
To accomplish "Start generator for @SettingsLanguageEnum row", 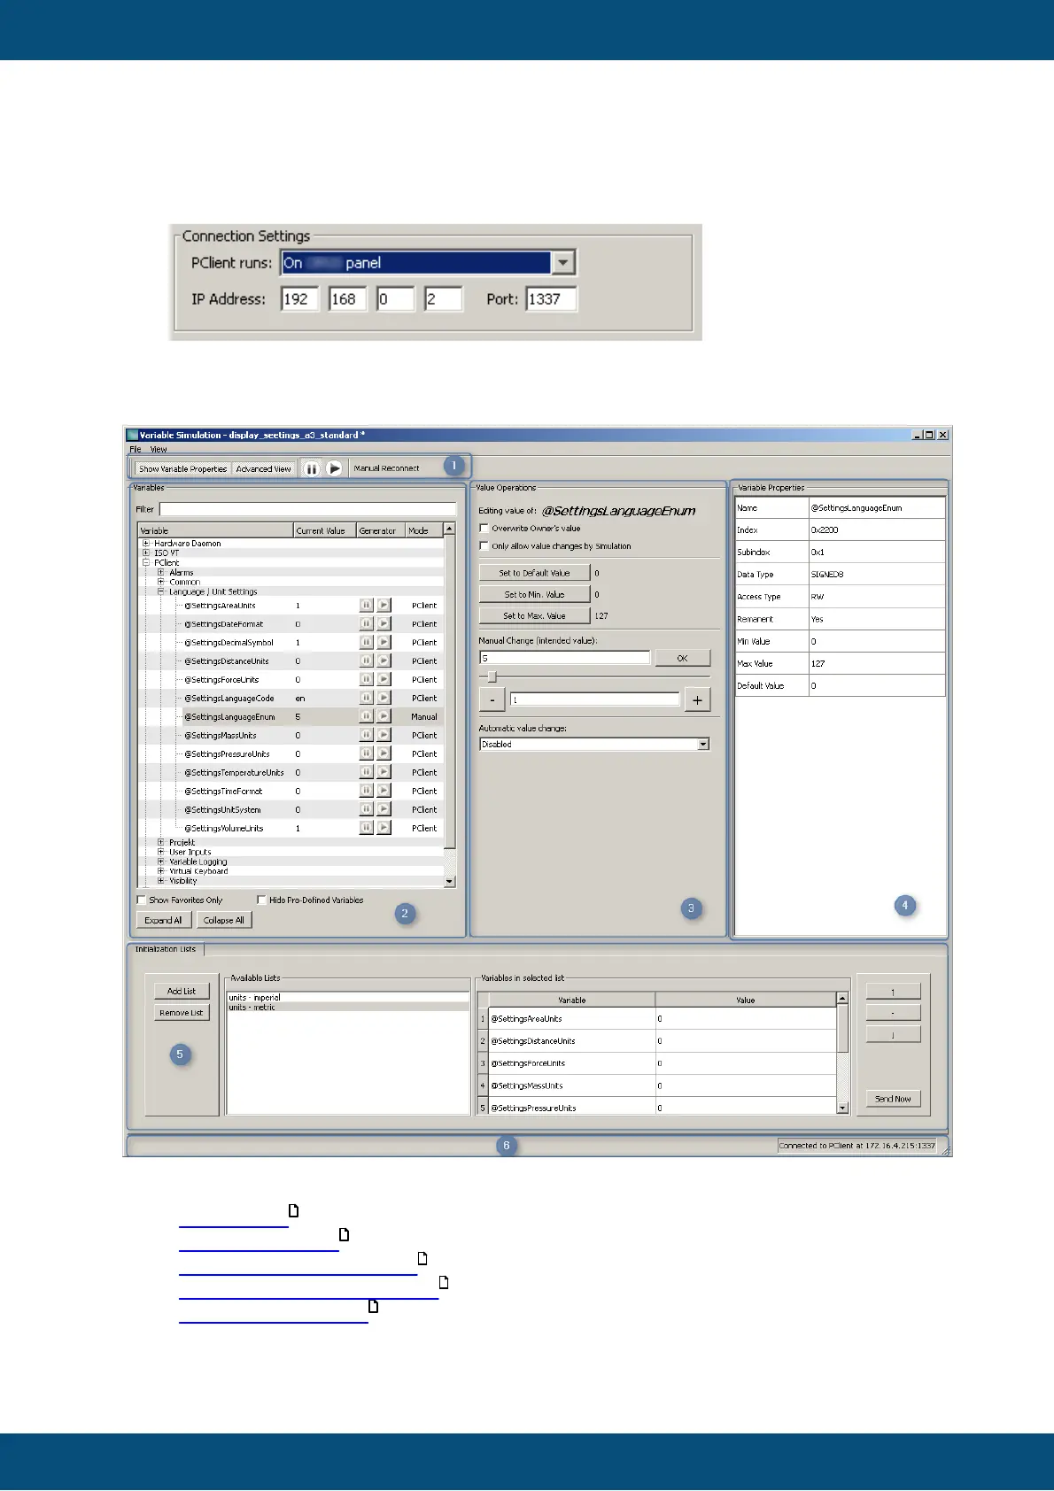I will [x=384, y=716].
